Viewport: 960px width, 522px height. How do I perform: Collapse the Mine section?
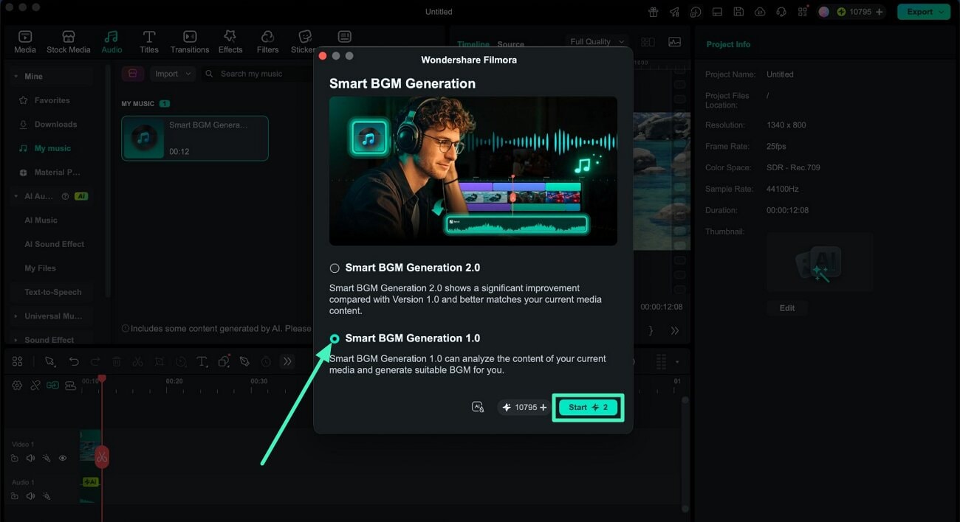[x=17, y=76]
